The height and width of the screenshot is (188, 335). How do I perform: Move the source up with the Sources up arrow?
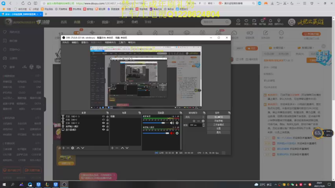click(78, 148)
